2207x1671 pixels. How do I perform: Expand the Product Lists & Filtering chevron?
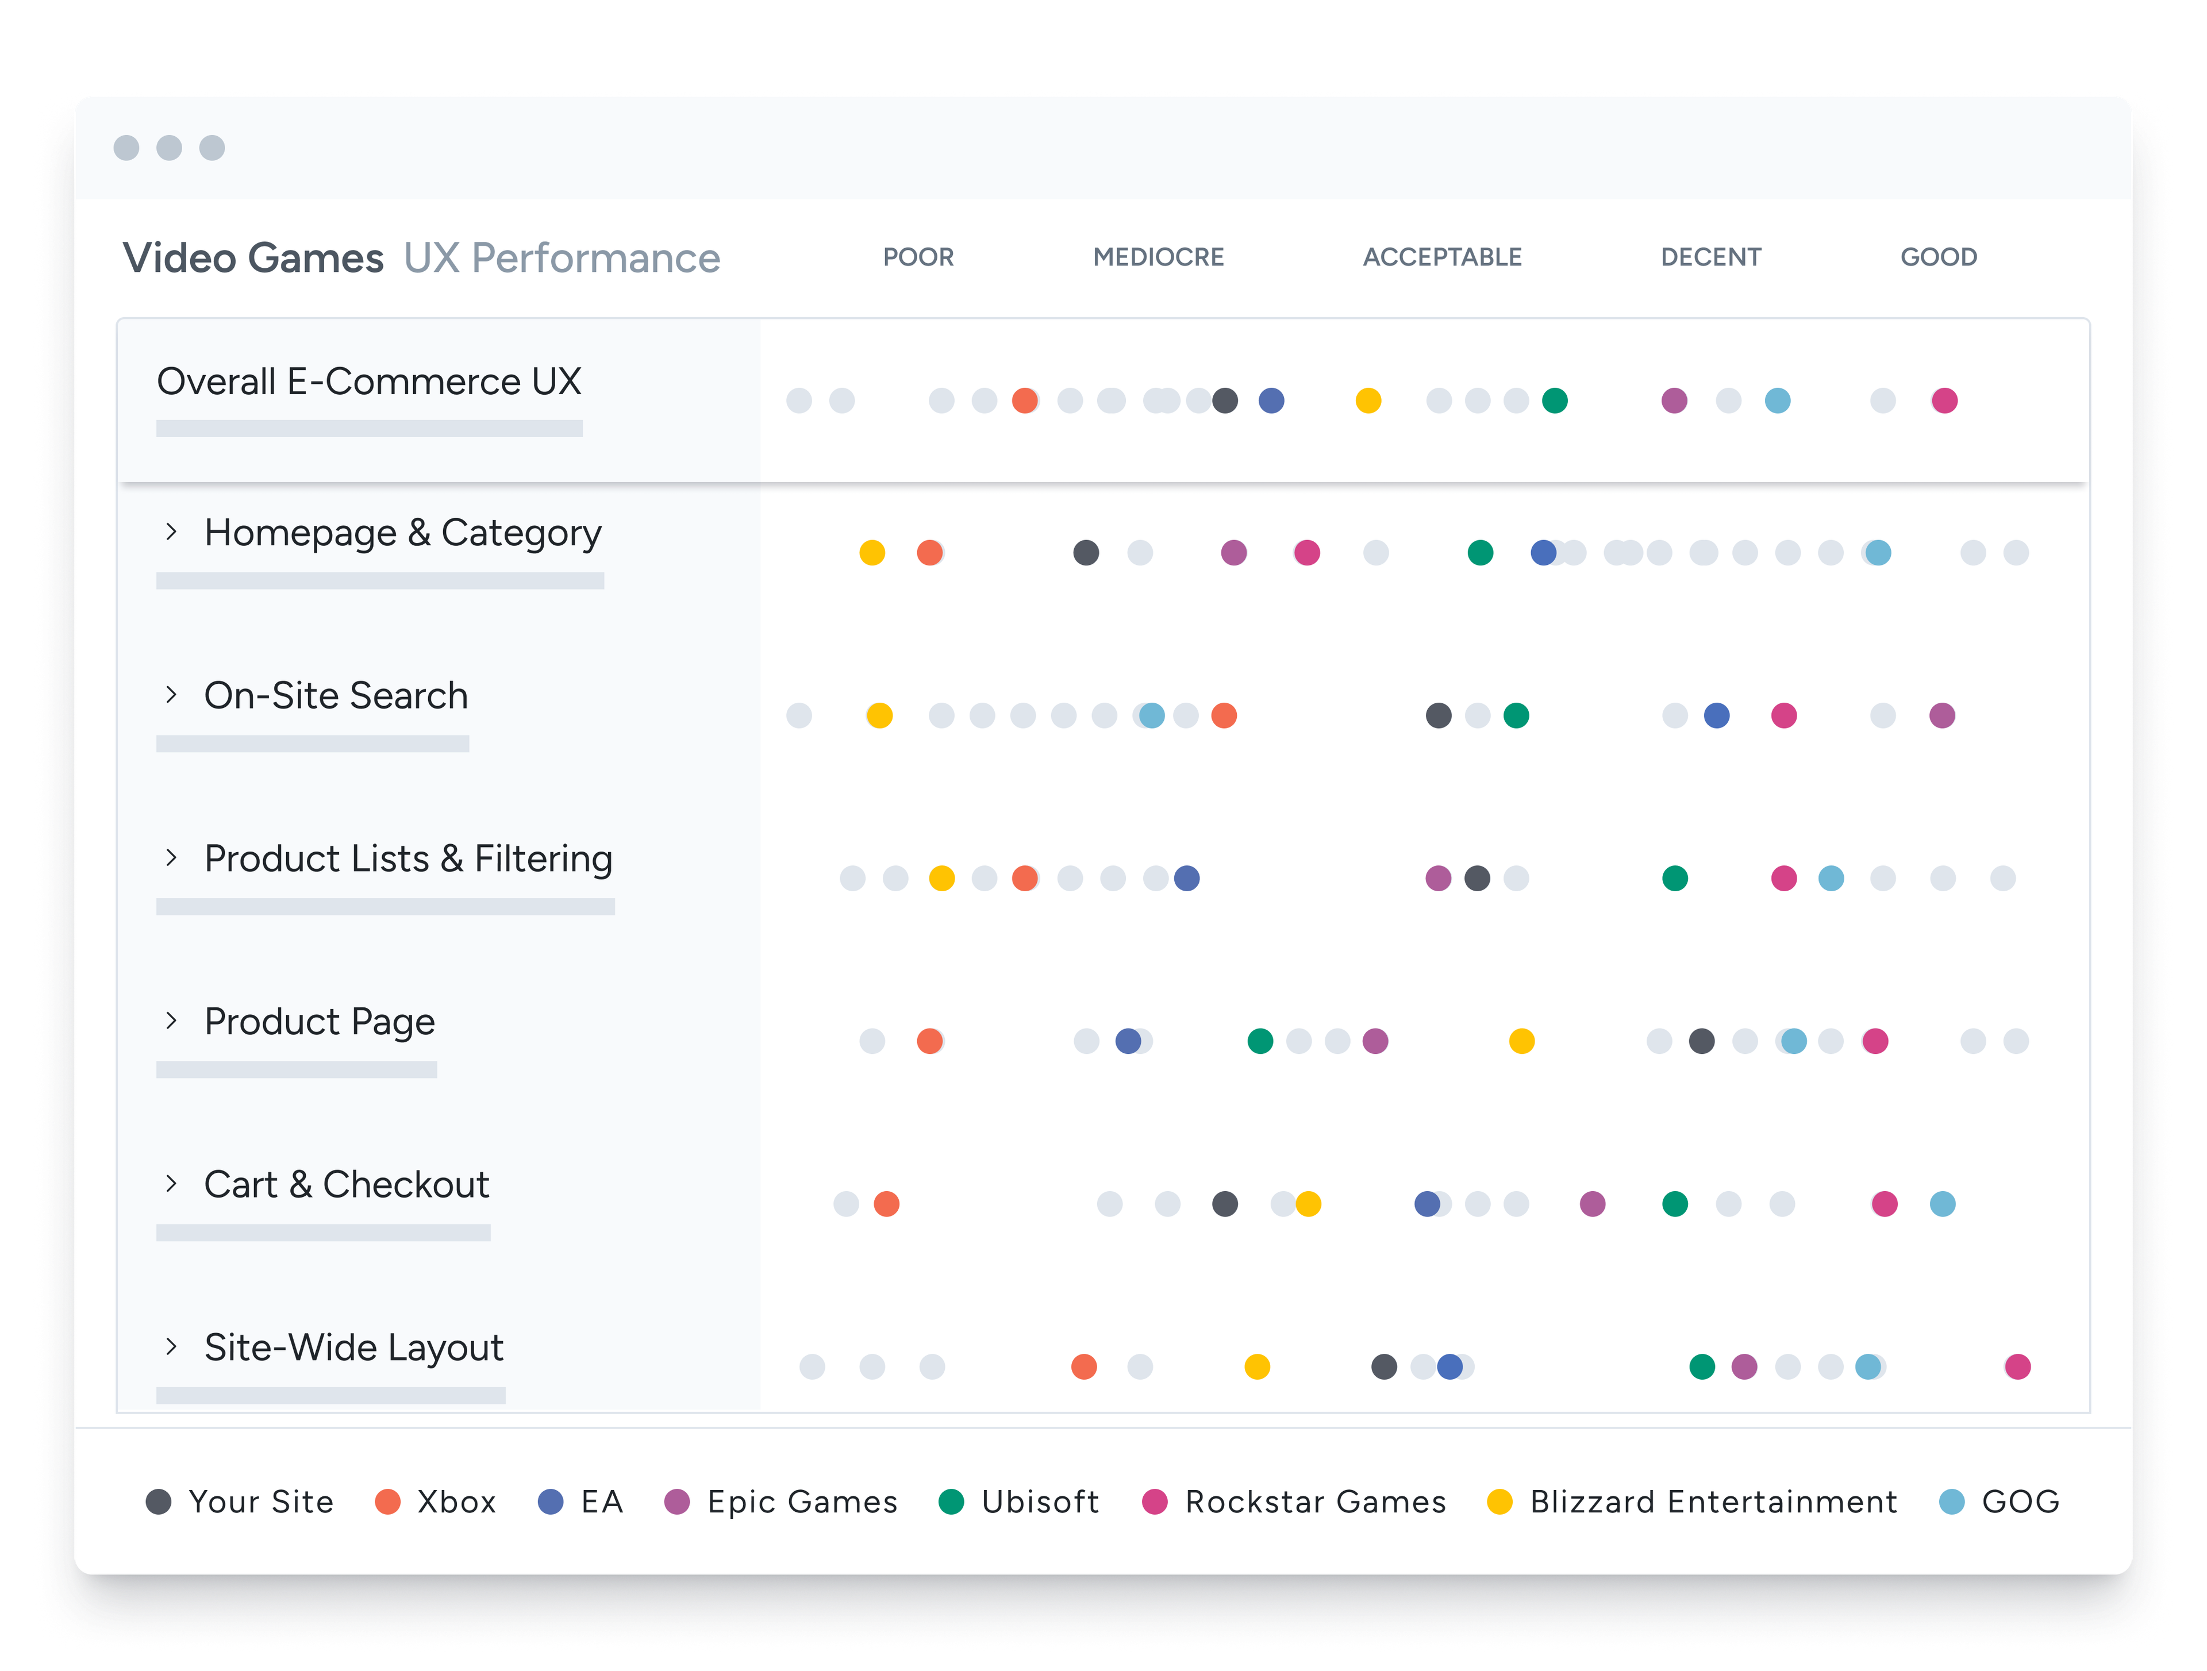coord(172,857)
